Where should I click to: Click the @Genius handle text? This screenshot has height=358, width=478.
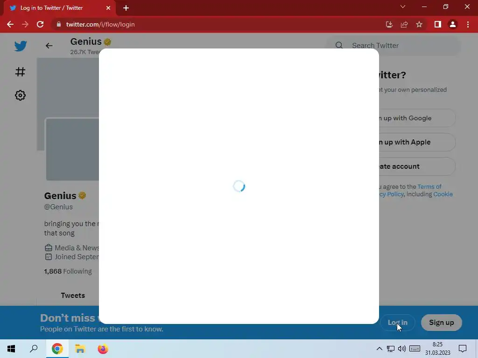point(58,207)
